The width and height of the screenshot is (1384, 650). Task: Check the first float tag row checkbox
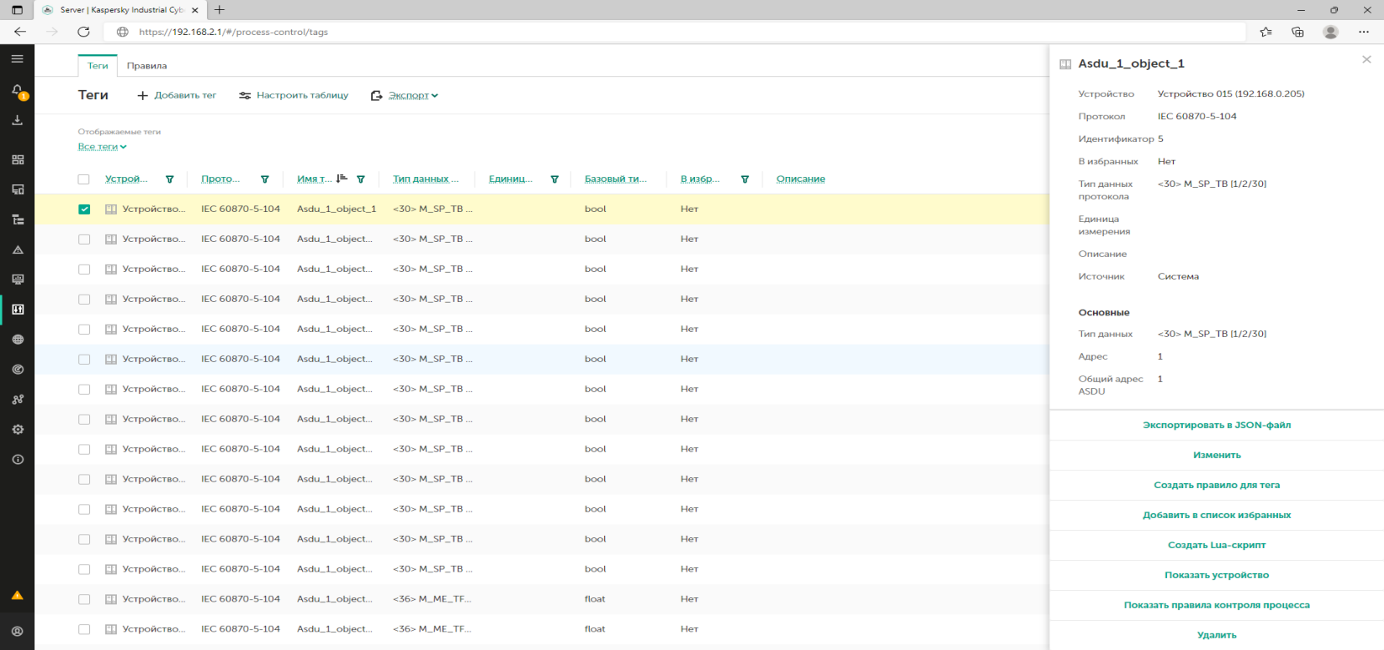coord(84,599)
